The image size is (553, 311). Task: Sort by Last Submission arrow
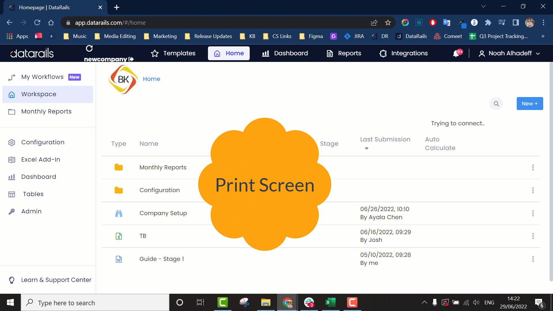(366, 148)
